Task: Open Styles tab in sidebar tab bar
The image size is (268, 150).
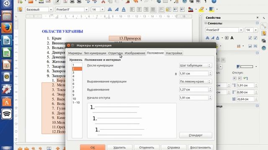Action: (x=264, y=33)
